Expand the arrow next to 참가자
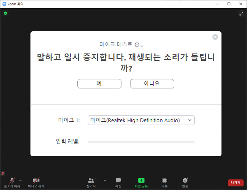This screenshot has height=190, width=247. click(105, 180)
